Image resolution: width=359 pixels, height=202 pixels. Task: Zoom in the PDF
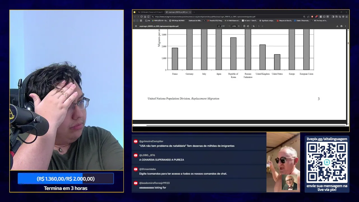pyautogui.click(x=239, y=26)
